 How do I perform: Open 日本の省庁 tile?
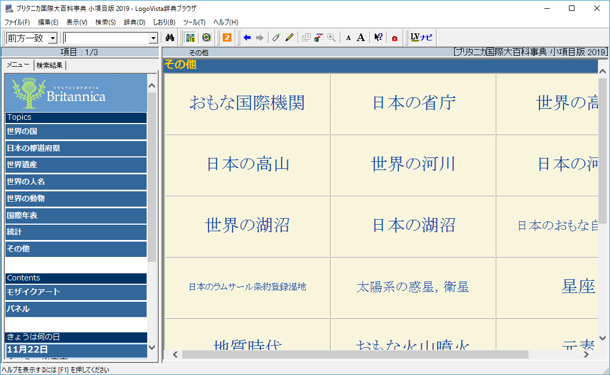(413, 103)
